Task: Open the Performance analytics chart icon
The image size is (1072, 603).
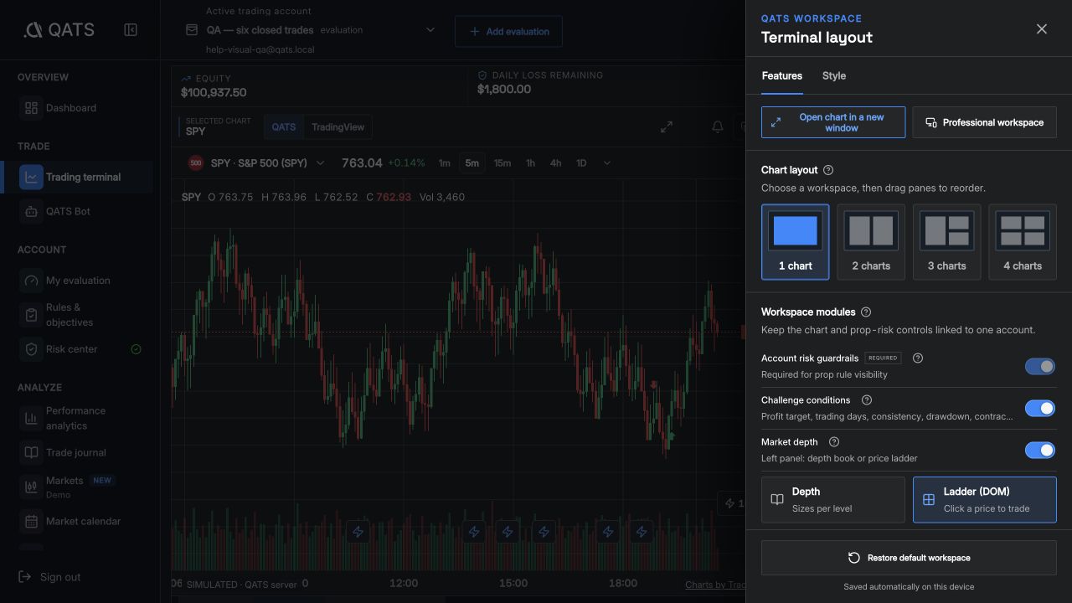Action: point(31,418)
